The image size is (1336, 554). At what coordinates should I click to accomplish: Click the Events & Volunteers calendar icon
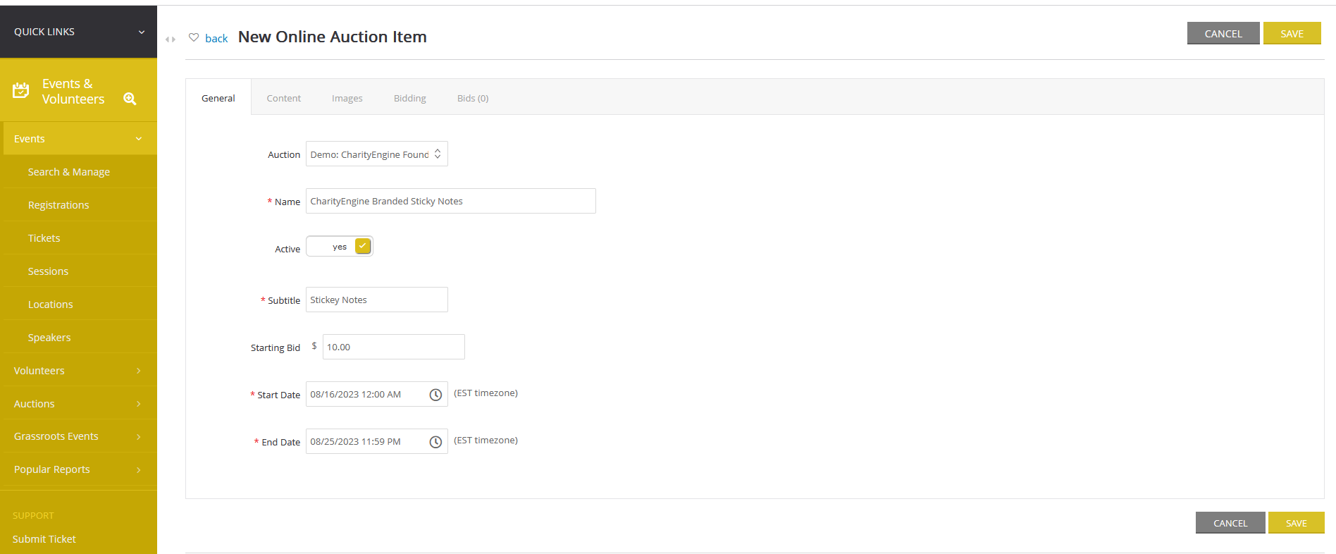pos(21,90)
